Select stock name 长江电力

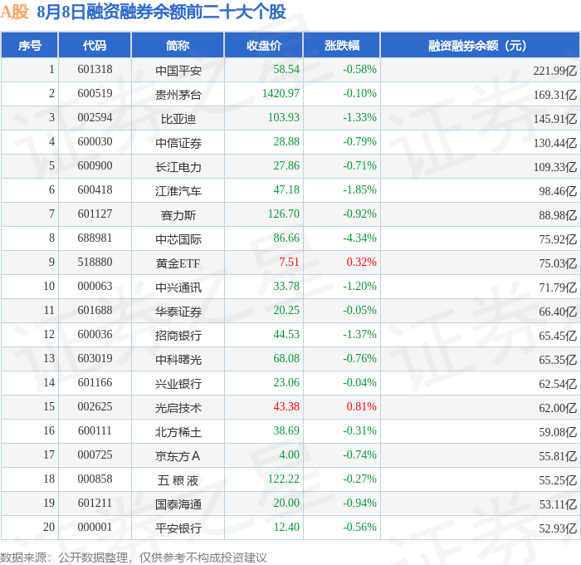pos(178,166)
